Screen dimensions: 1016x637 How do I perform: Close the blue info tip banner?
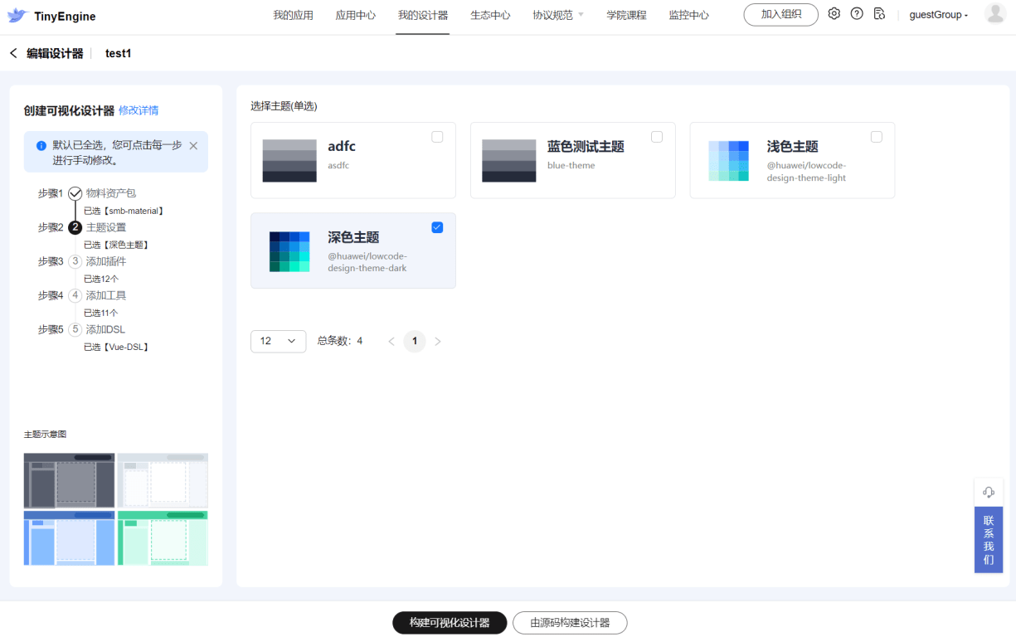coord(193,145)
